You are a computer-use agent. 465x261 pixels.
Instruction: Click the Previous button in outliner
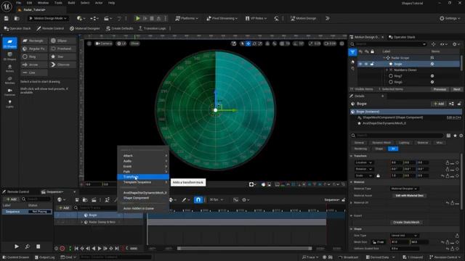[440, 89]
